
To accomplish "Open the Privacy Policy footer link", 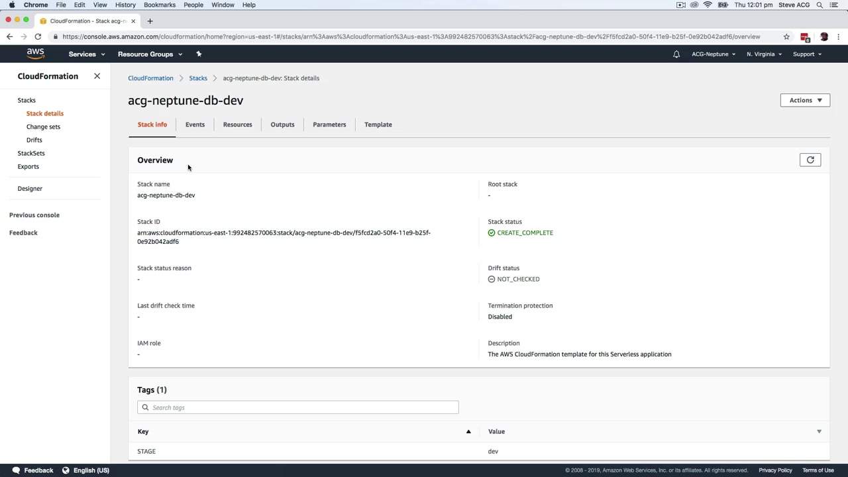I will [775, 470].
